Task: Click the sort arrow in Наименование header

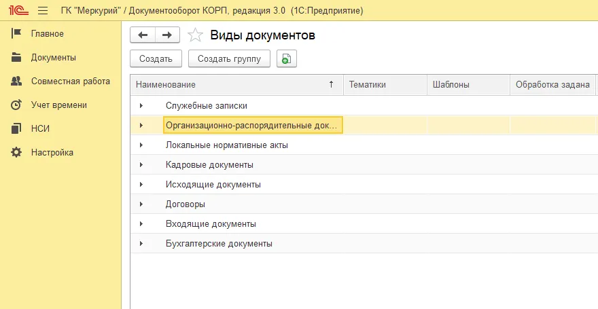Action: tap(331, 84)
